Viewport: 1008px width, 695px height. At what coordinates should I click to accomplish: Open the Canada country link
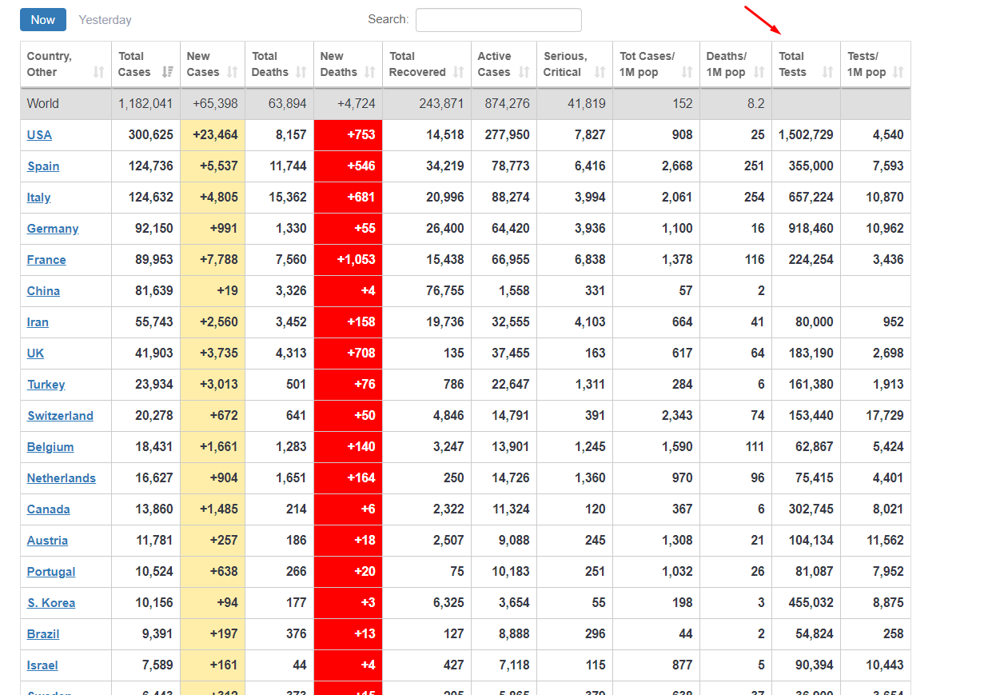point(49,509)
